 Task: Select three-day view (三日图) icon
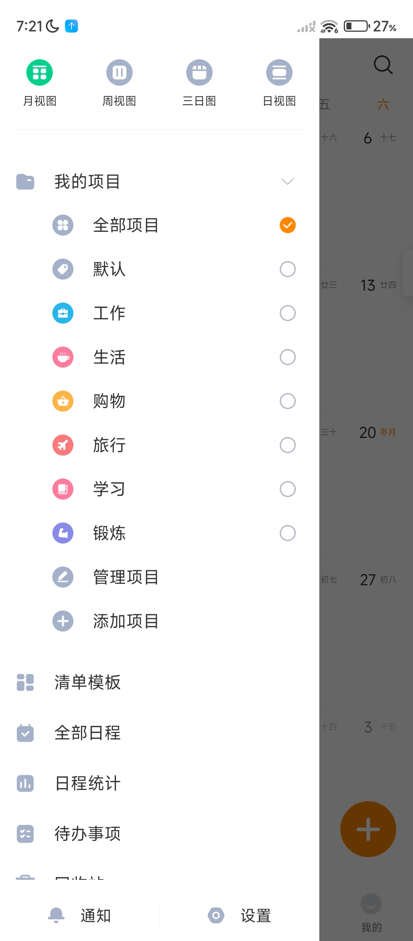point(199,73)
